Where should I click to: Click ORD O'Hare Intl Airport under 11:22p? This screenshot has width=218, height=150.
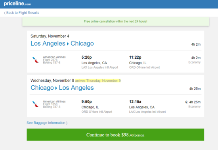144,67
